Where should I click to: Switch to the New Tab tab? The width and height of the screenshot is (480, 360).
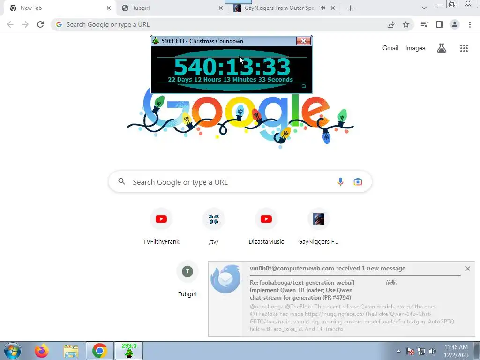point(60,8)
